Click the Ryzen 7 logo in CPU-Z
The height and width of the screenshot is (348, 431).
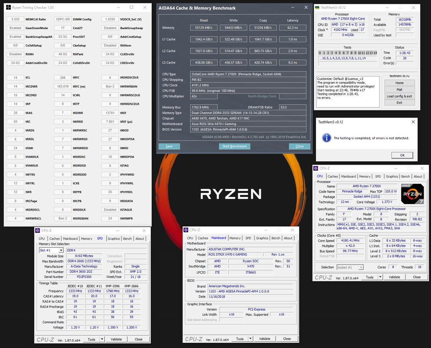(x=412, y=194)
